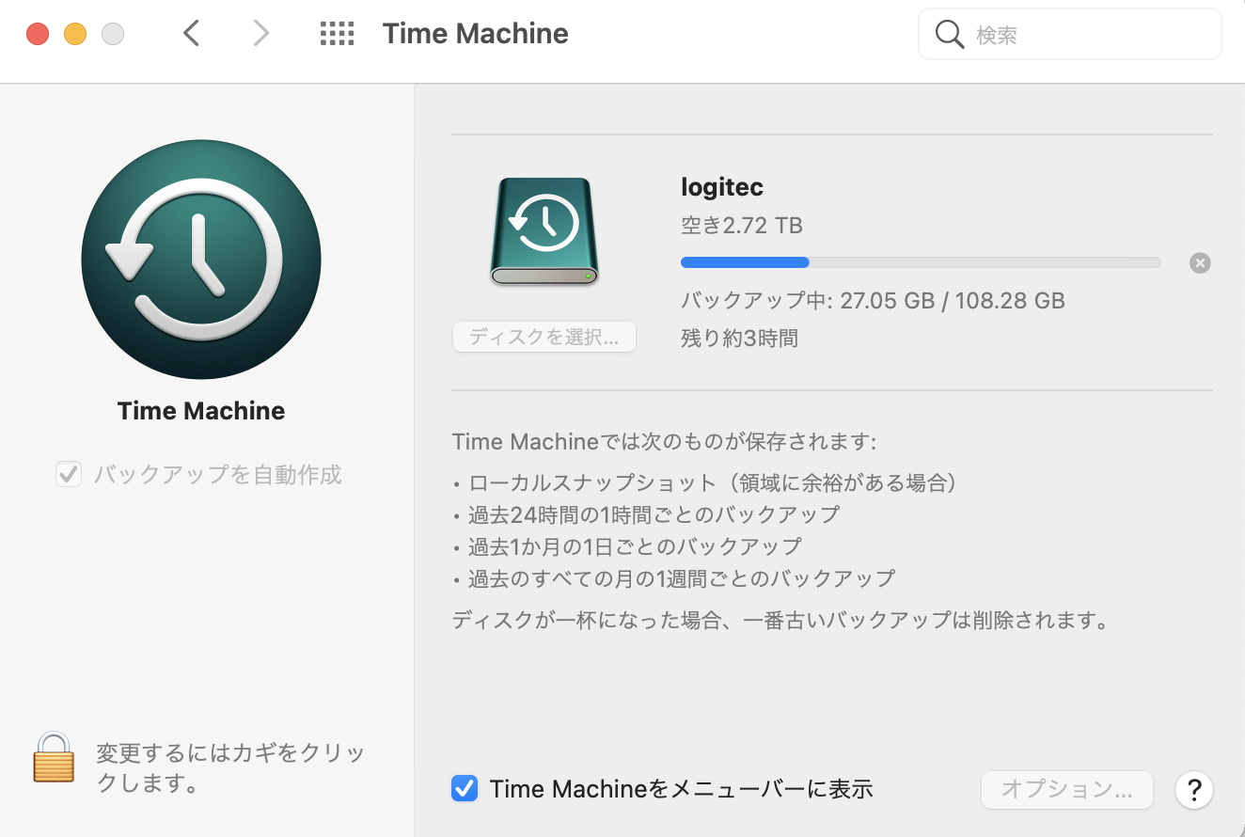Click the red close window button

tap(38, 35)
